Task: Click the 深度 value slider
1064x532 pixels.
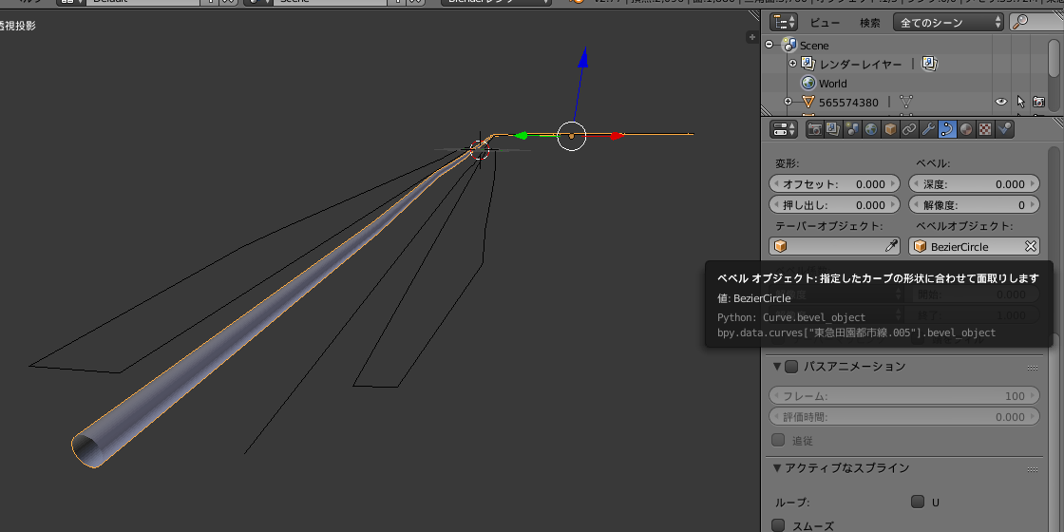Action: pyautogui.click(x=974, y=184)
